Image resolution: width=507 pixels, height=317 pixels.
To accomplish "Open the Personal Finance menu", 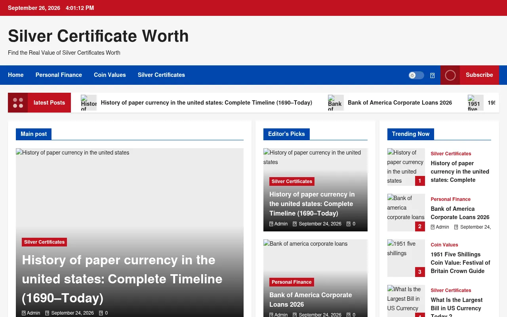I will click(x=59, y=75).
